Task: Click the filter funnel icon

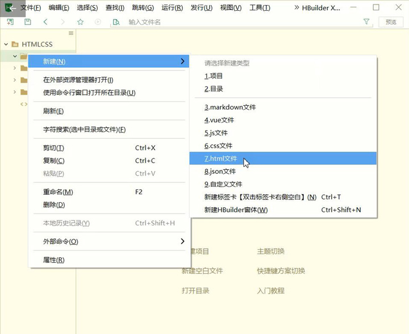Action: coord(366,22)
